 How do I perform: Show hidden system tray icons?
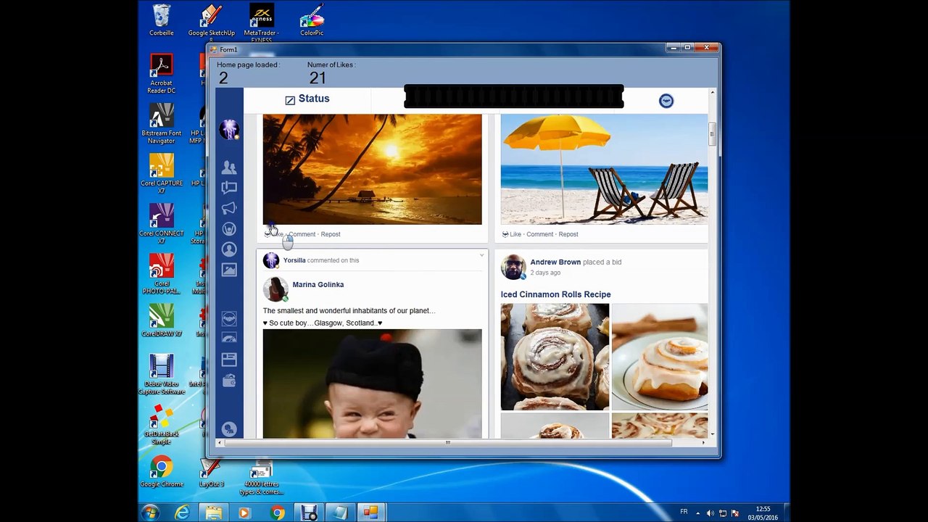(x=698, y=513)
